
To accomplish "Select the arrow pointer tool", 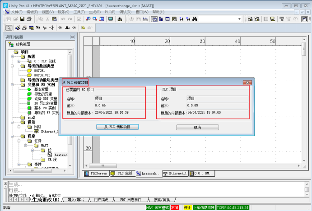I will [x=9, y=28].
